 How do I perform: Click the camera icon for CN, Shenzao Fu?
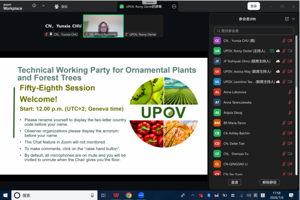click(290, 153)
